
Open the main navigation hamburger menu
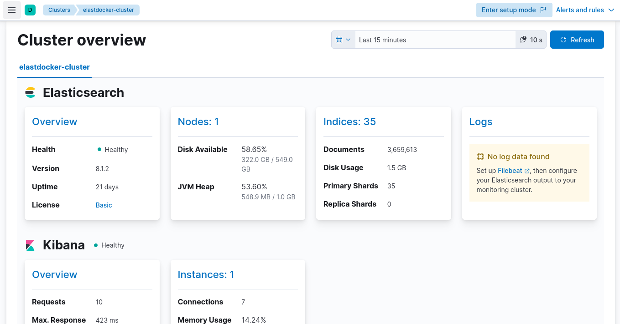[x=11, y=10]
